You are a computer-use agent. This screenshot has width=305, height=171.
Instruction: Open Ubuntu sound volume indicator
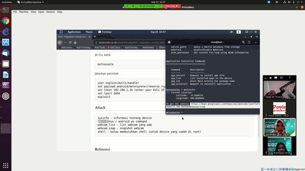coord(289,2)
